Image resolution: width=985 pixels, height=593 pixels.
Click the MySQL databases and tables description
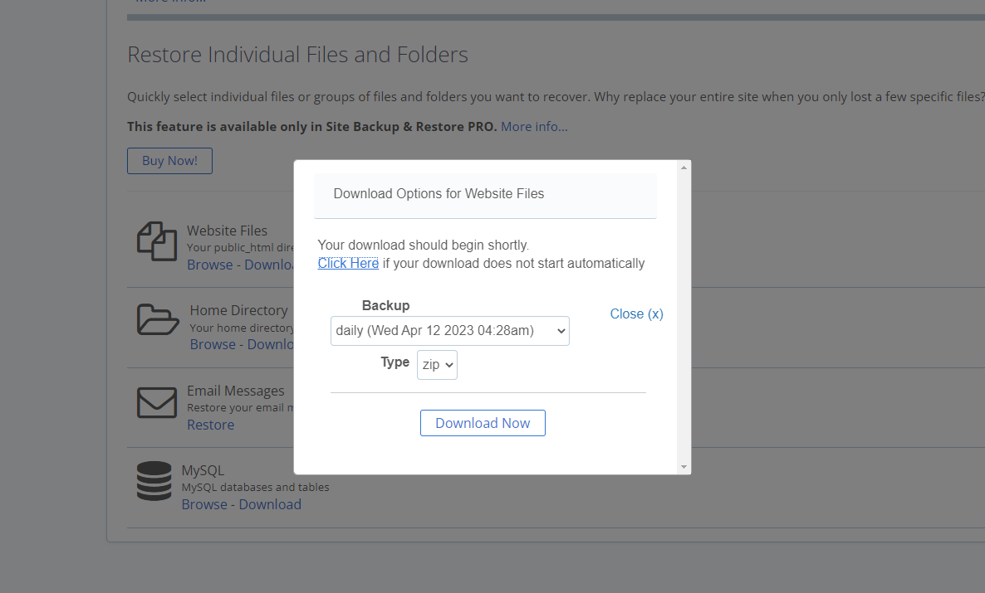[255, 487]
